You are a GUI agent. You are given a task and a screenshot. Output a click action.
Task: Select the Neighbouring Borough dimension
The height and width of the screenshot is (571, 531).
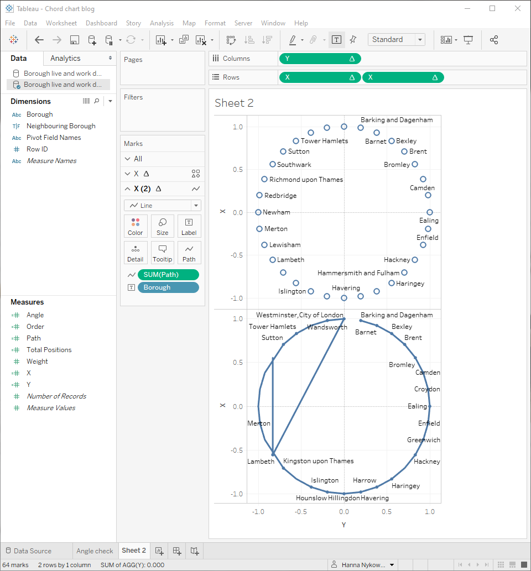click(61, 126)
